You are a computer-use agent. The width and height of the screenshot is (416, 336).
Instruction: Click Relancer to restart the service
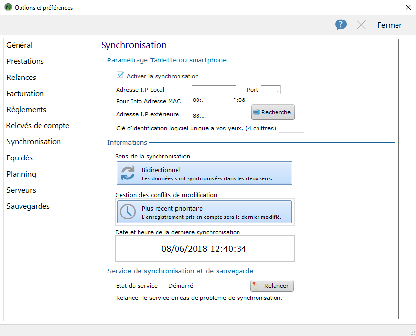pyautogui.click(x=272, y=286)
